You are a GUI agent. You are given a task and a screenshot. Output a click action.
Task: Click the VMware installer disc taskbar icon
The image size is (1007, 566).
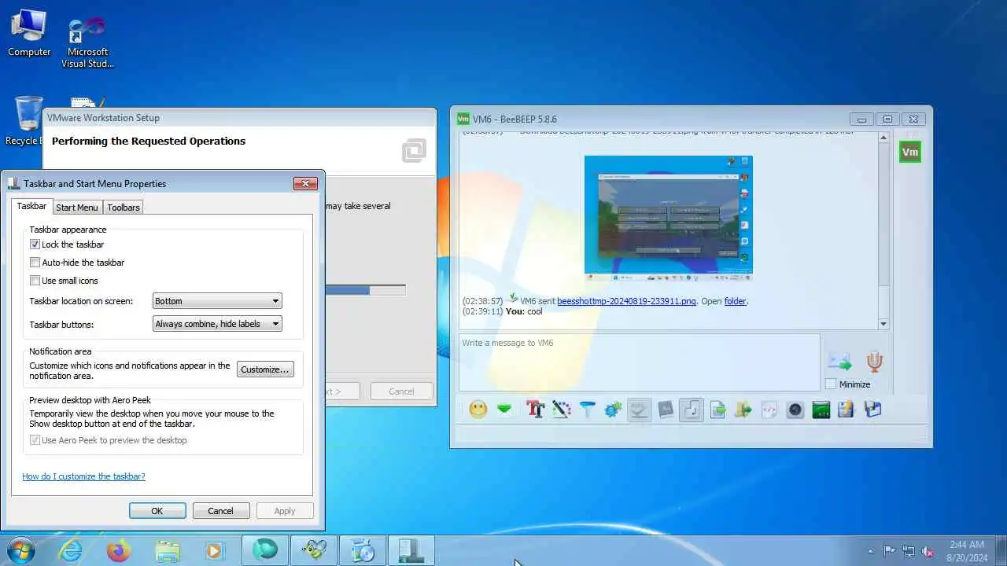click(x=362, y=550)
